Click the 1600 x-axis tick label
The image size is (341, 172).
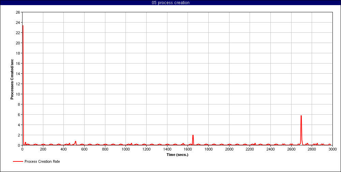coord(188,149)
